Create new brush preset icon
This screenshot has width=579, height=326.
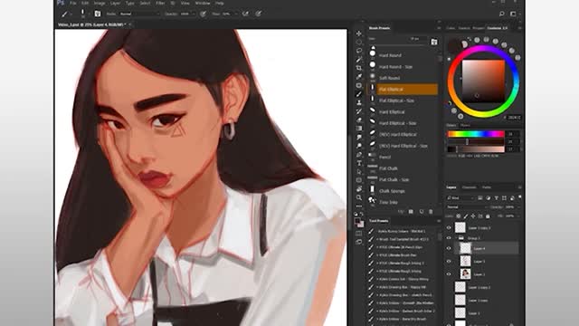422,211
